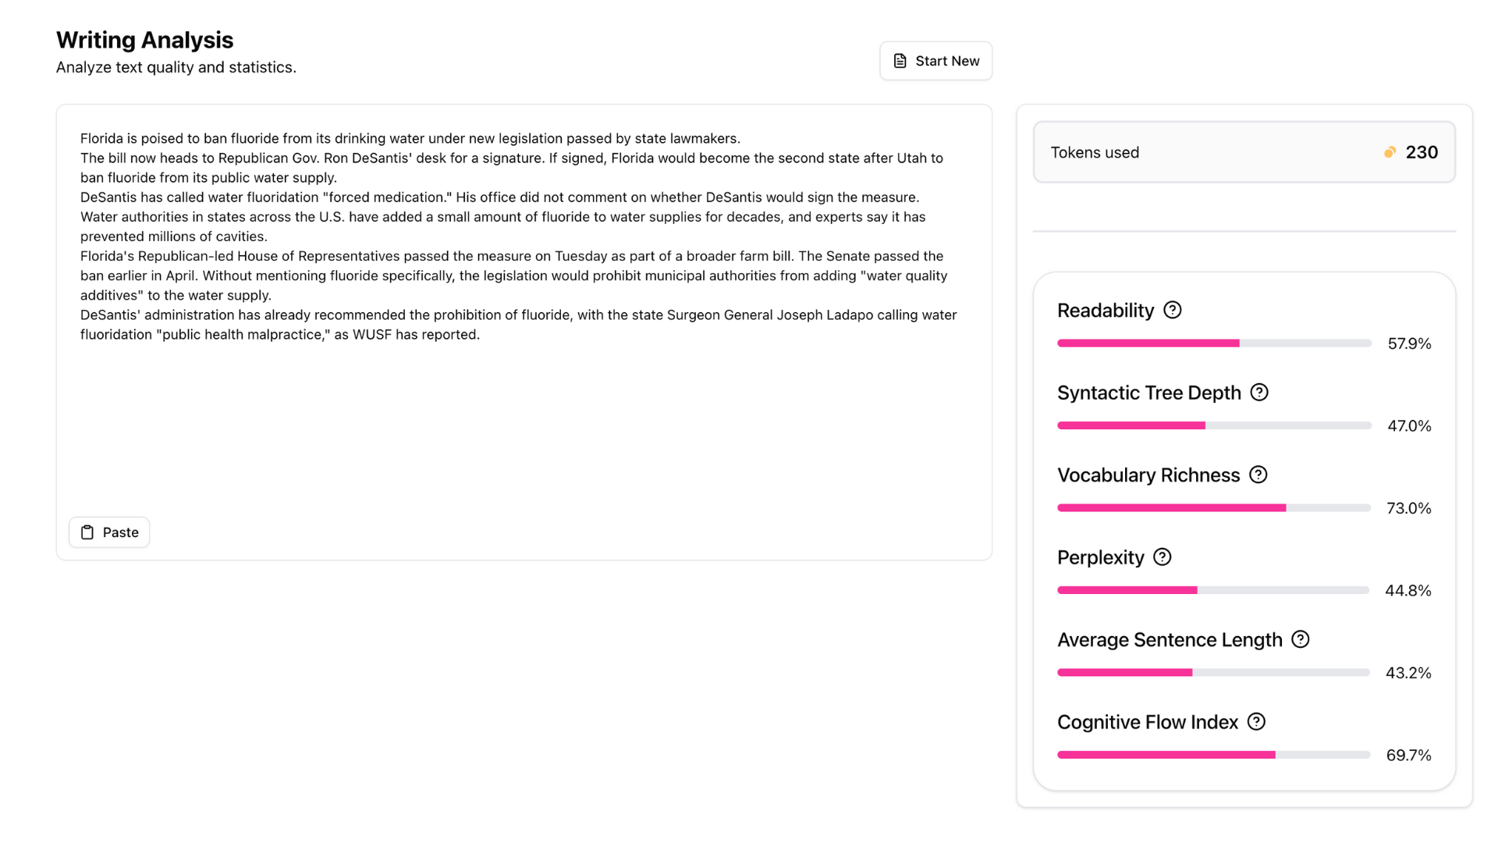Click inside the article text area
The image size is (1498, 843).
[523, 421]
